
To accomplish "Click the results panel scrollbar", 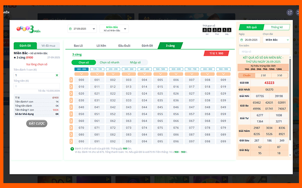I will pos(290,100).
